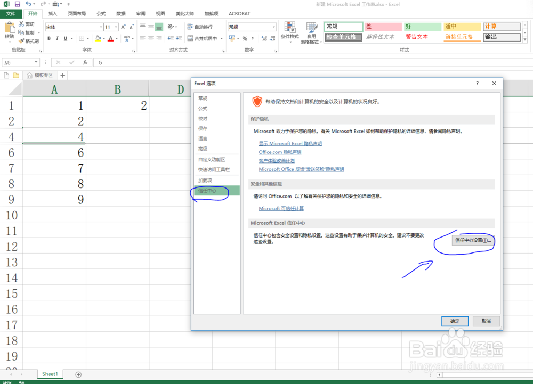Apply the 差 (Bad) cell style
The image size is (533, 384).
pos(383,27)
